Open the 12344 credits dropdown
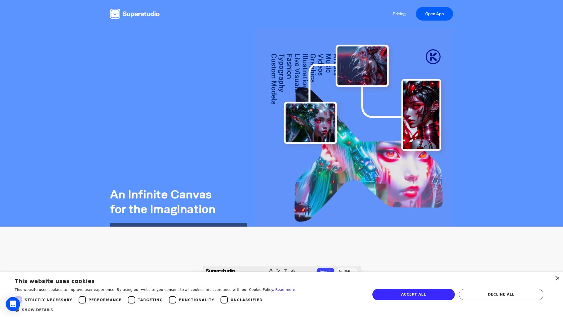Image resolution: width=563 pixels, height=317 pixels. click(347, 271)
